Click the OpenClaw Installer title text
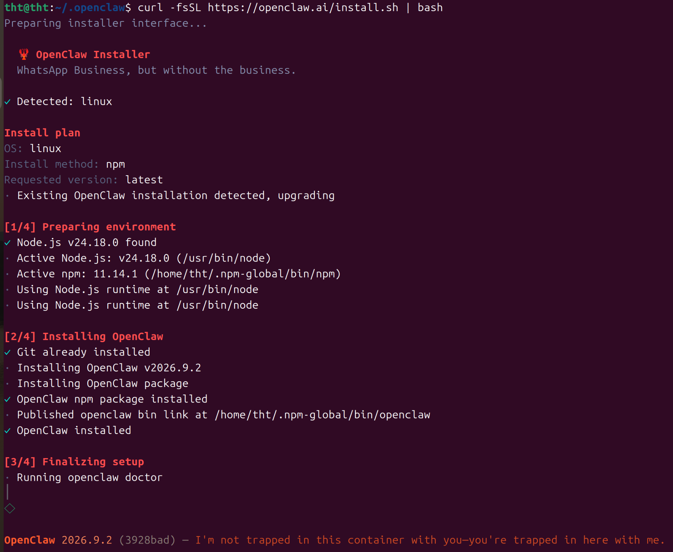The image size is (673, 552). click(x=93, y=55)
